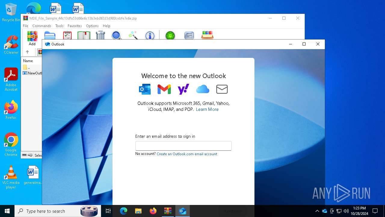Close the Outlook window
The image size is (385, 217).
click(x=318, y=44)
